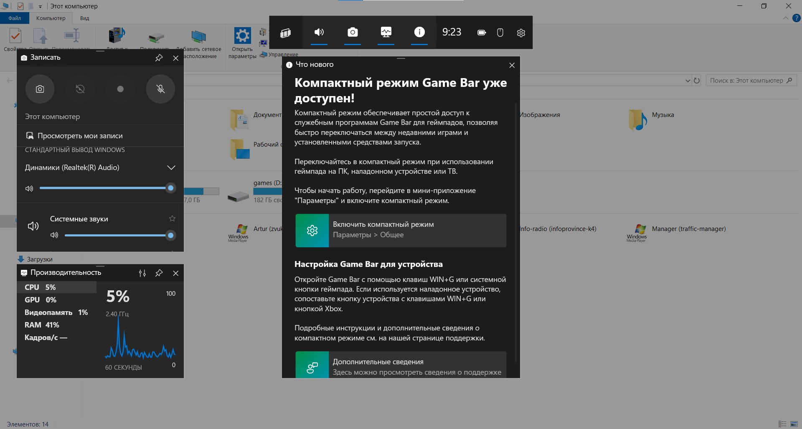Click the large "Системные звуки" speaker icon
Screen dimensions: 802x429
click(x=33, y=226)
